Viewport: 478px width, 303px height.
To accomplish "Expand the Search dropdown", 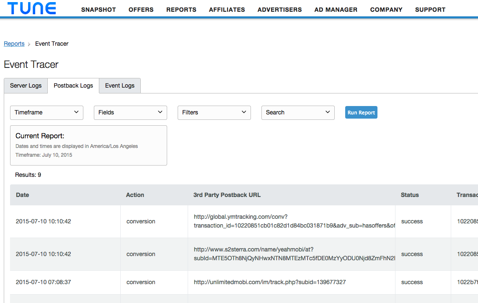I will [298, 112].
